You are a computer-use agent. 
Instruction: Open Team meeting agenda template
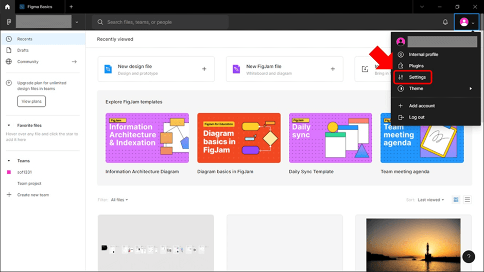point(422,138)
